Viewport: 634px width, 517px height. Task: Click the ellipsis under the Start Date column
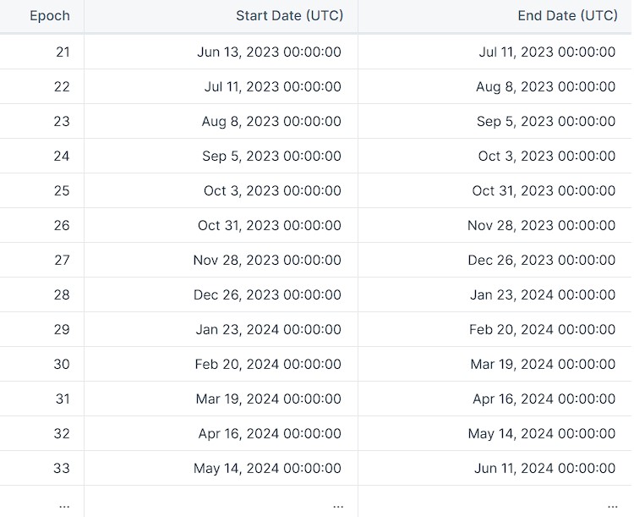click(337, 504)
